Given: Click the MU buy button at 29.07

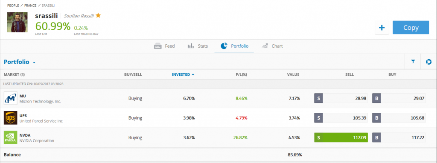Looking at the screenshot, I should tap(399, 98).
